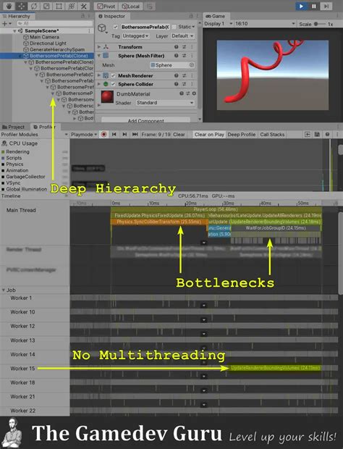Adjust the Game view Scale slider
Viewport: 343px width, 449px height.
(x=320, y=24)
